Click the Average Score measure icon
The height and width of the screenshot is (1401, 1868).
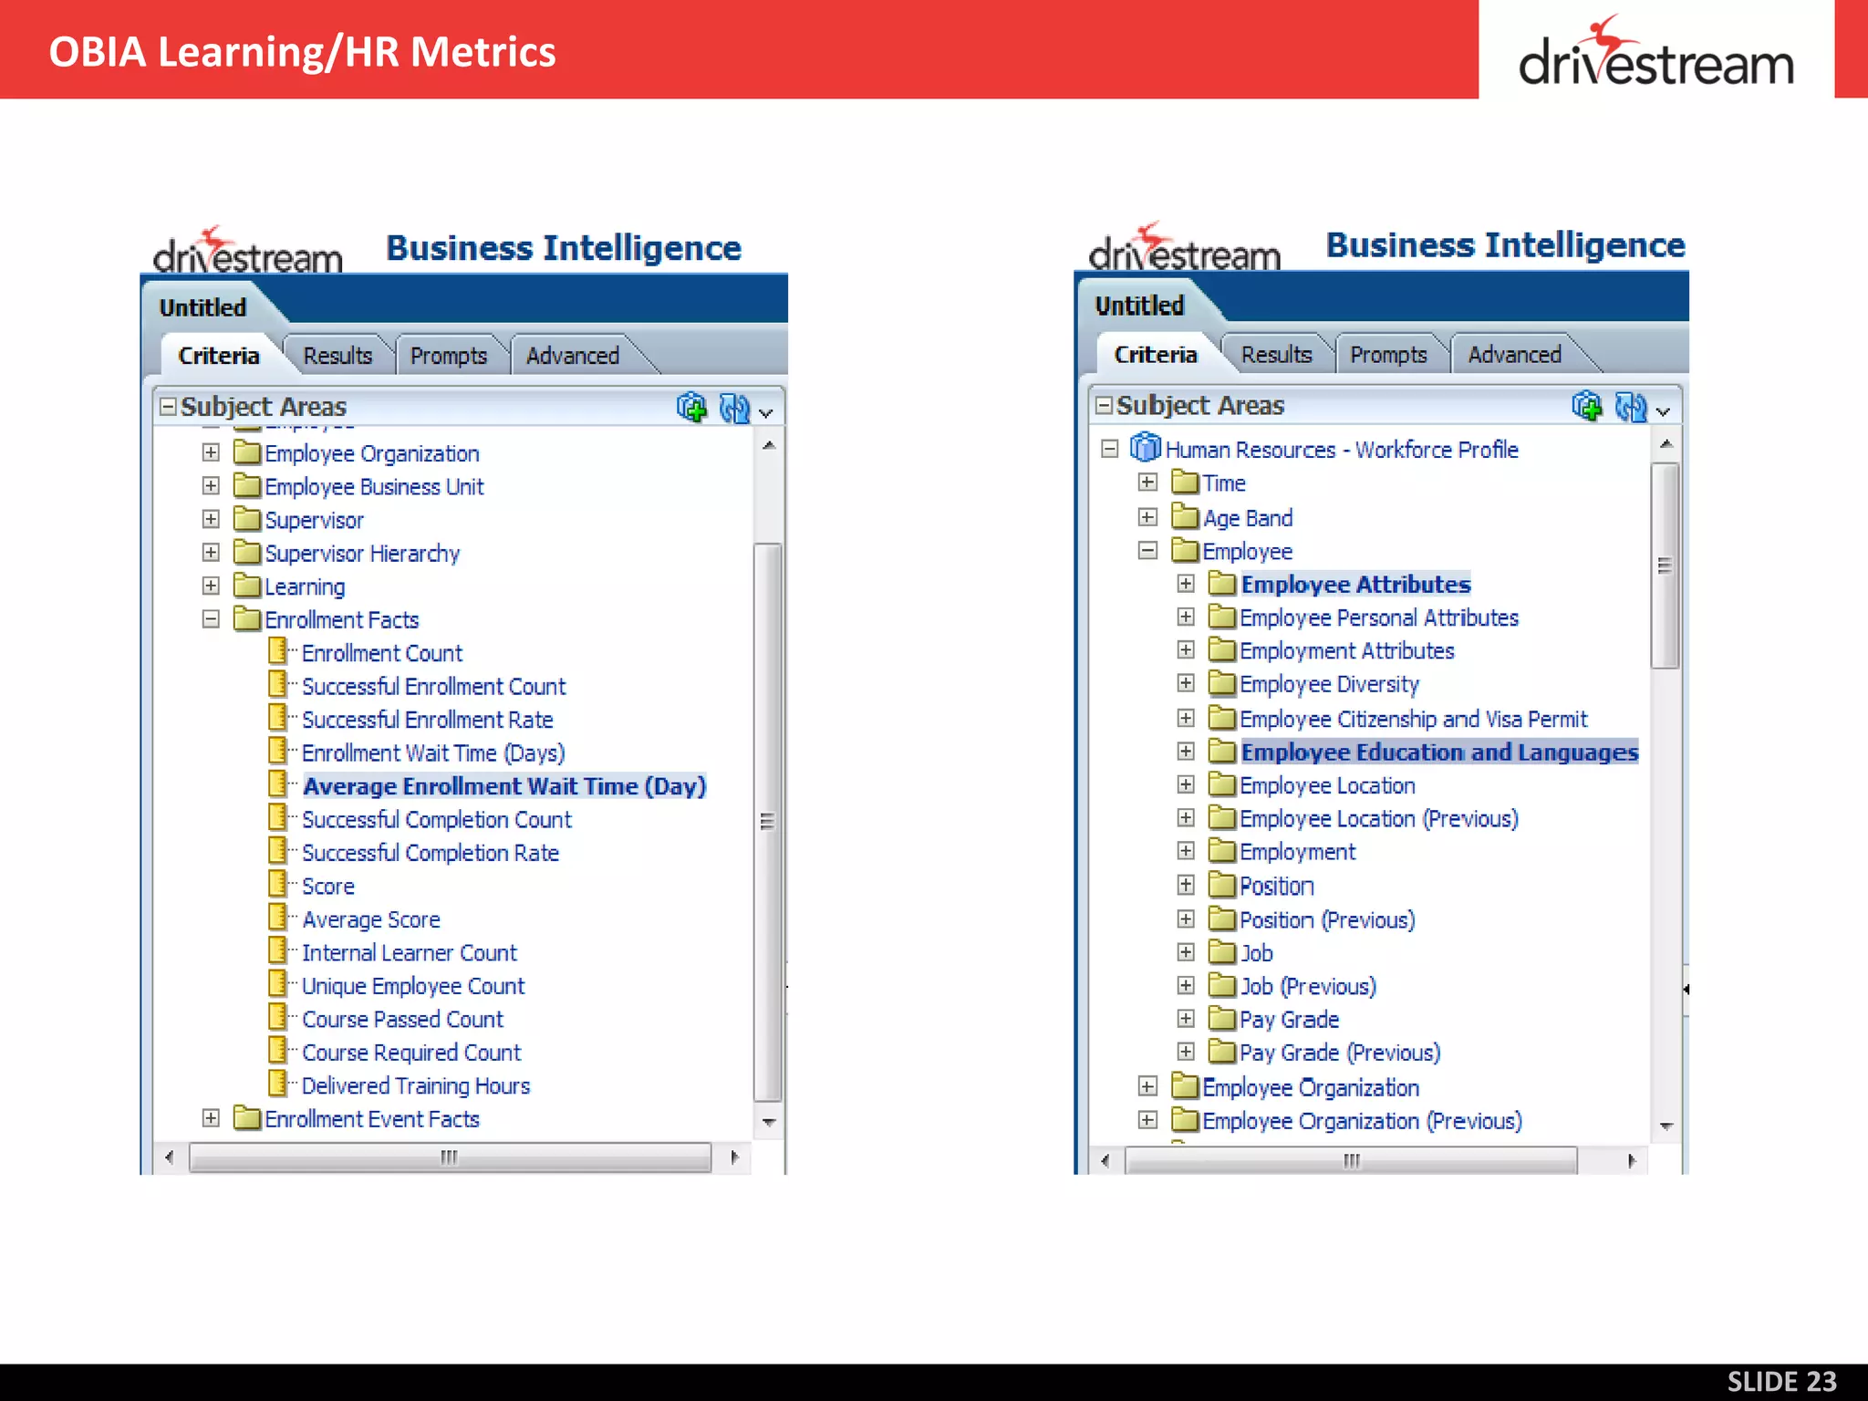click(x=279, y=918)
